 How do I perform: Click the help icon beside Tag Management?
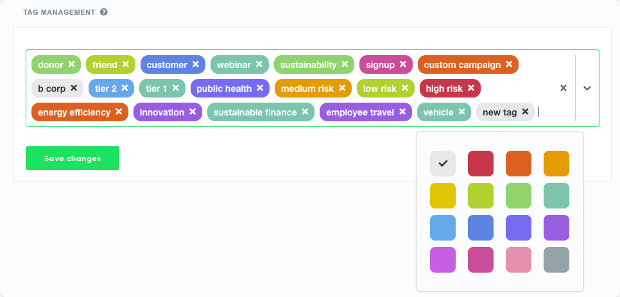pyautogui.click(x=104, y=12)
